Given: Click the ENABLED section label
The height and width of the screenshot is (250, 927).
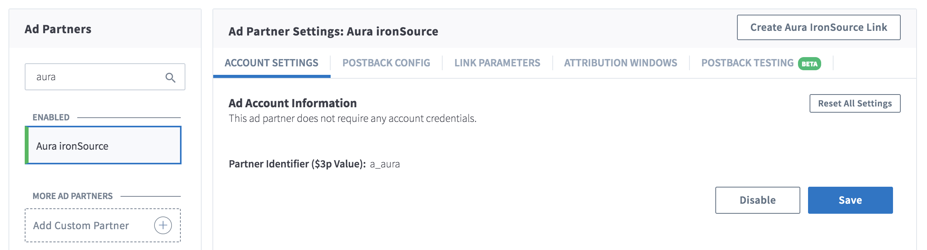Looking at the screenshot, I should 51,117.
